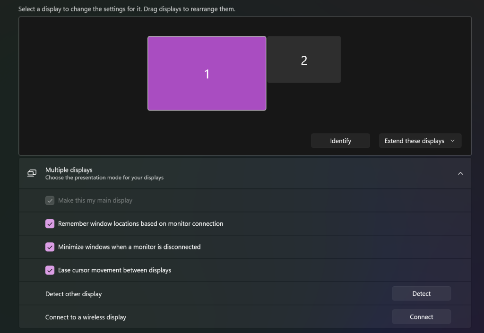Viewport: 484px width, 333px height.
Task: Click the "Remember window locations" label text
Action: pos(140,224)
